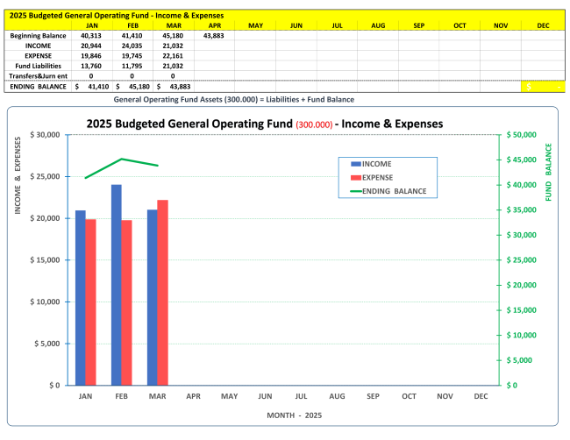Click the yellow December ending balance cell

tap(544, 87)
